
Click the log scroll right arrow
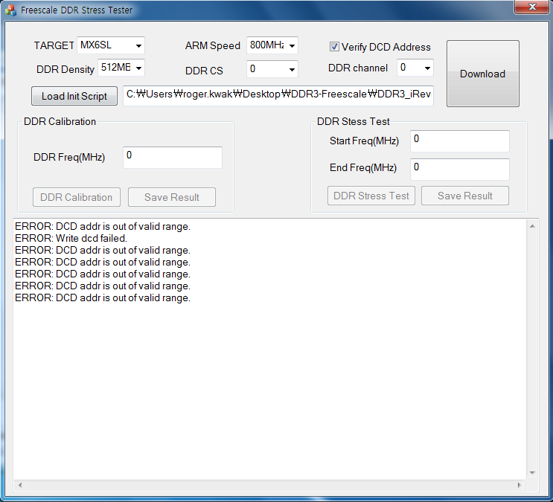520,485
